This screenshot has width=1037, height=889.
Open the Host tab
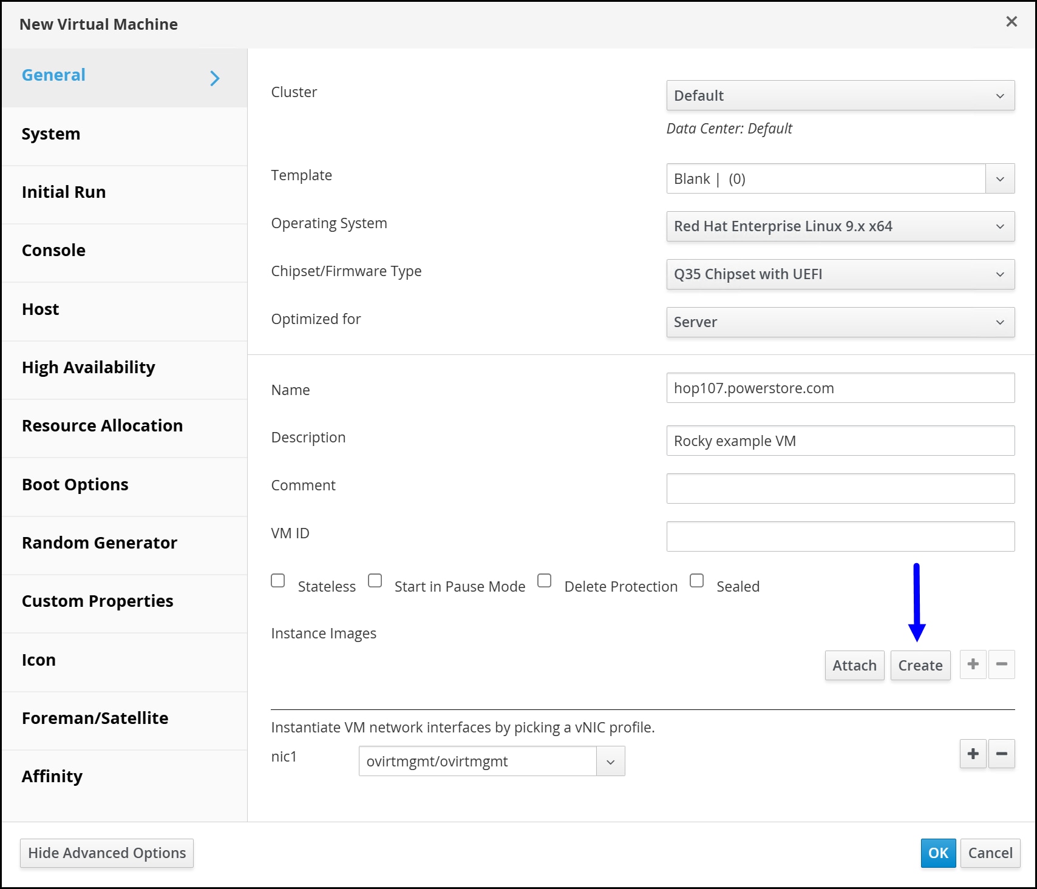coord(124,312)
